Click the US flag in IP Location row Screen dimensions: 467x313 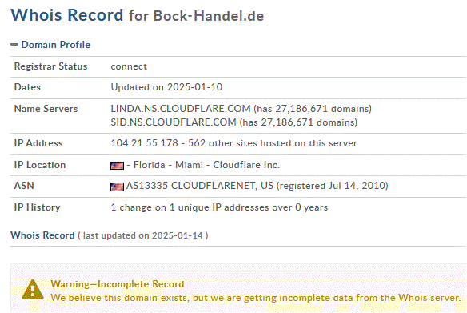117,166
